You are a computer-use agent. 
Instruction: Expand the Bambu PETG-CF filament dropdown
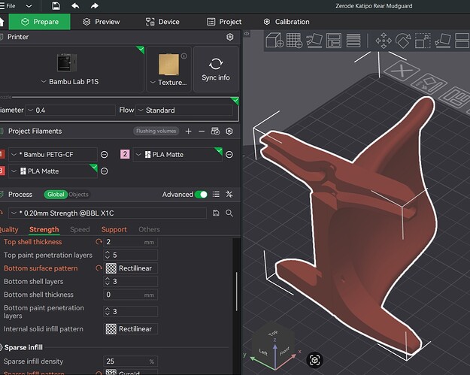(x=53, y=155)
